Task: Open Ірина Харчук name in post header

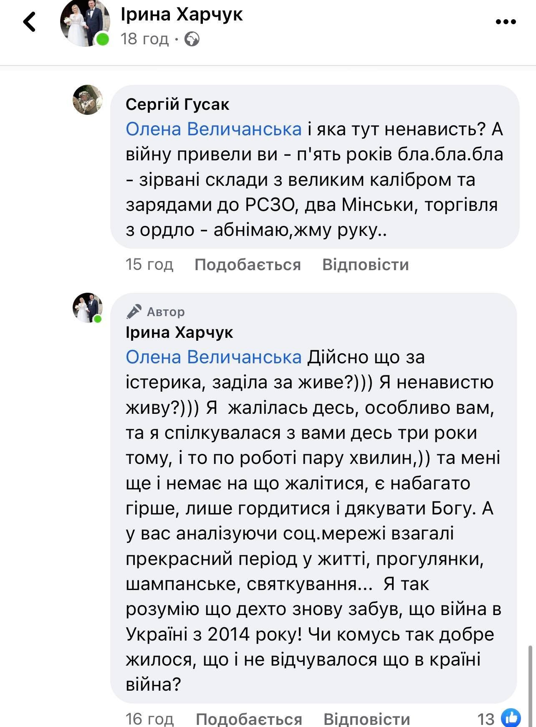Action: 182,15
